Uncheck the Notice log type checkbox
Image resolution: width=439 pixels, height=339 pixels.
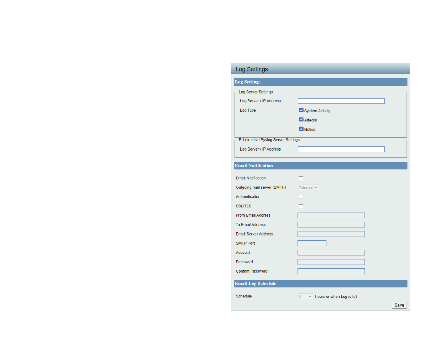point(301,129)
